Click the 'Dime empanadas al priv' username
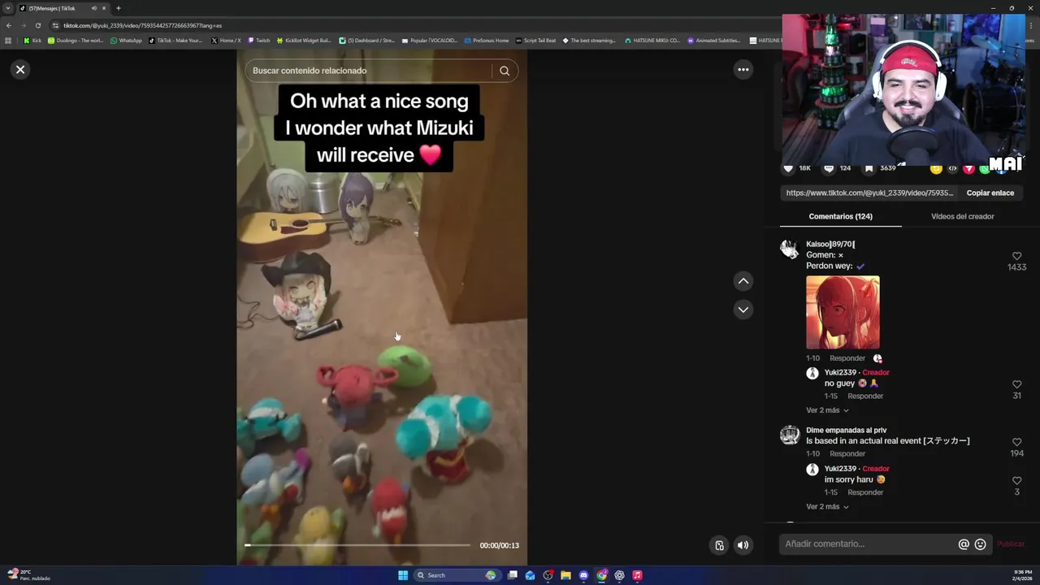This screenshot has width=1040, height=585. click(x=846, y=430)
